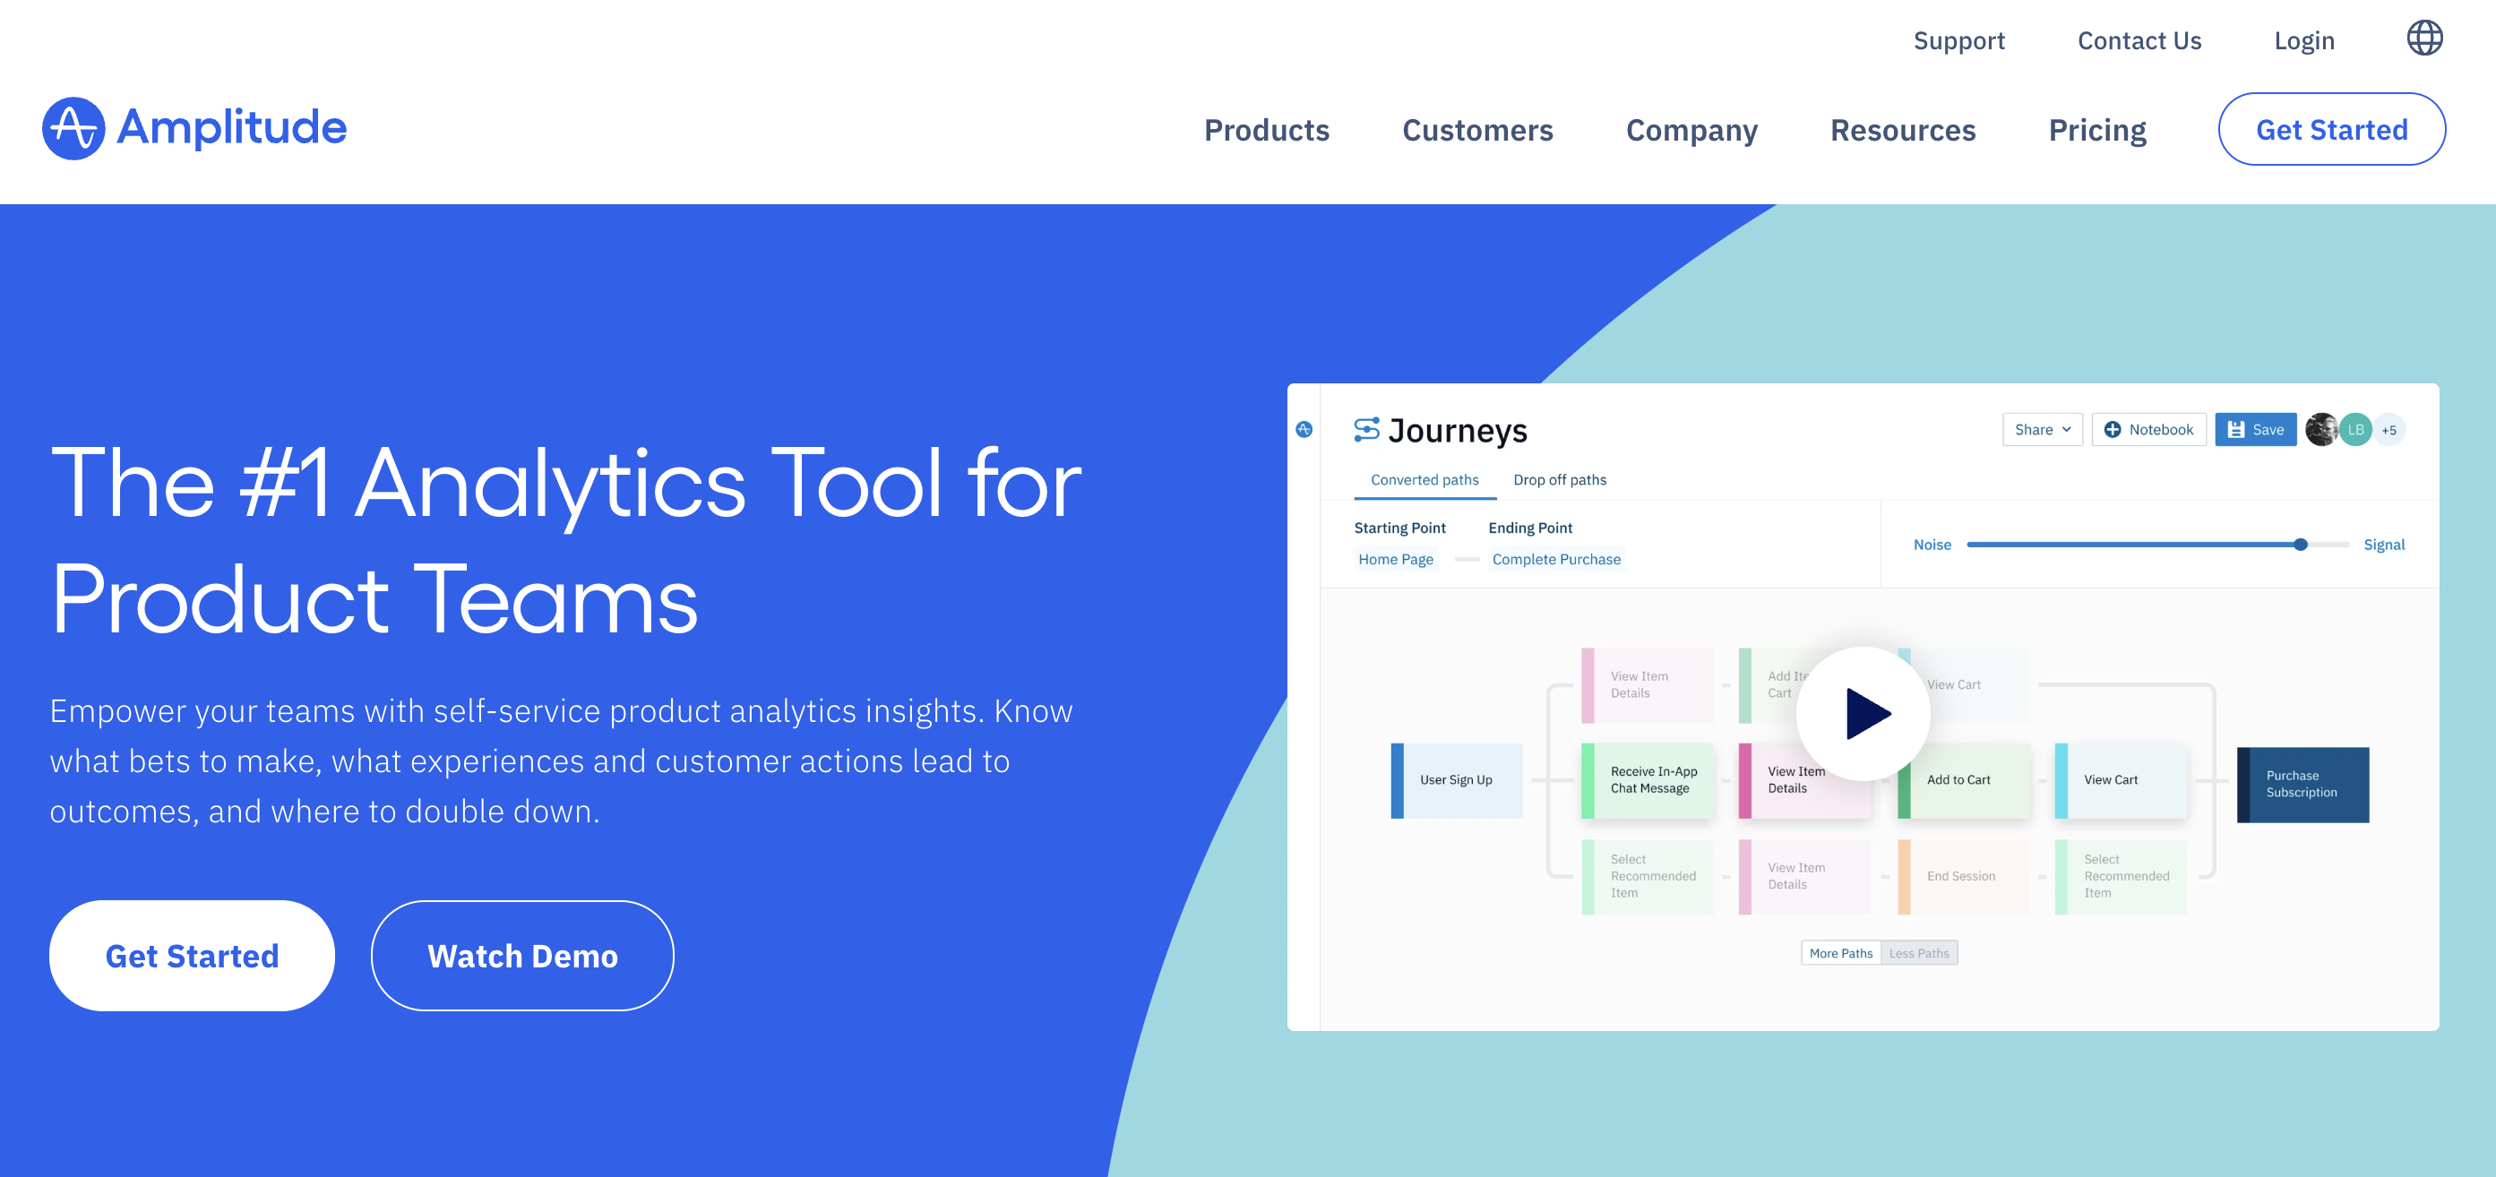Click the Amplitude logo icon
The height and width of the screenshot is (1177, 2496).
click(x=75, y=127)
